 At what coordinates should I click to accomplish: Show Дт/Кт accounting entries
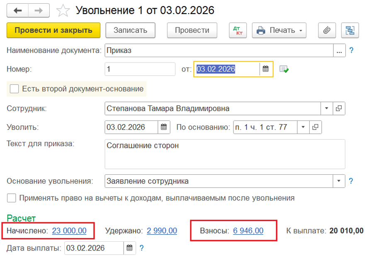238,30
